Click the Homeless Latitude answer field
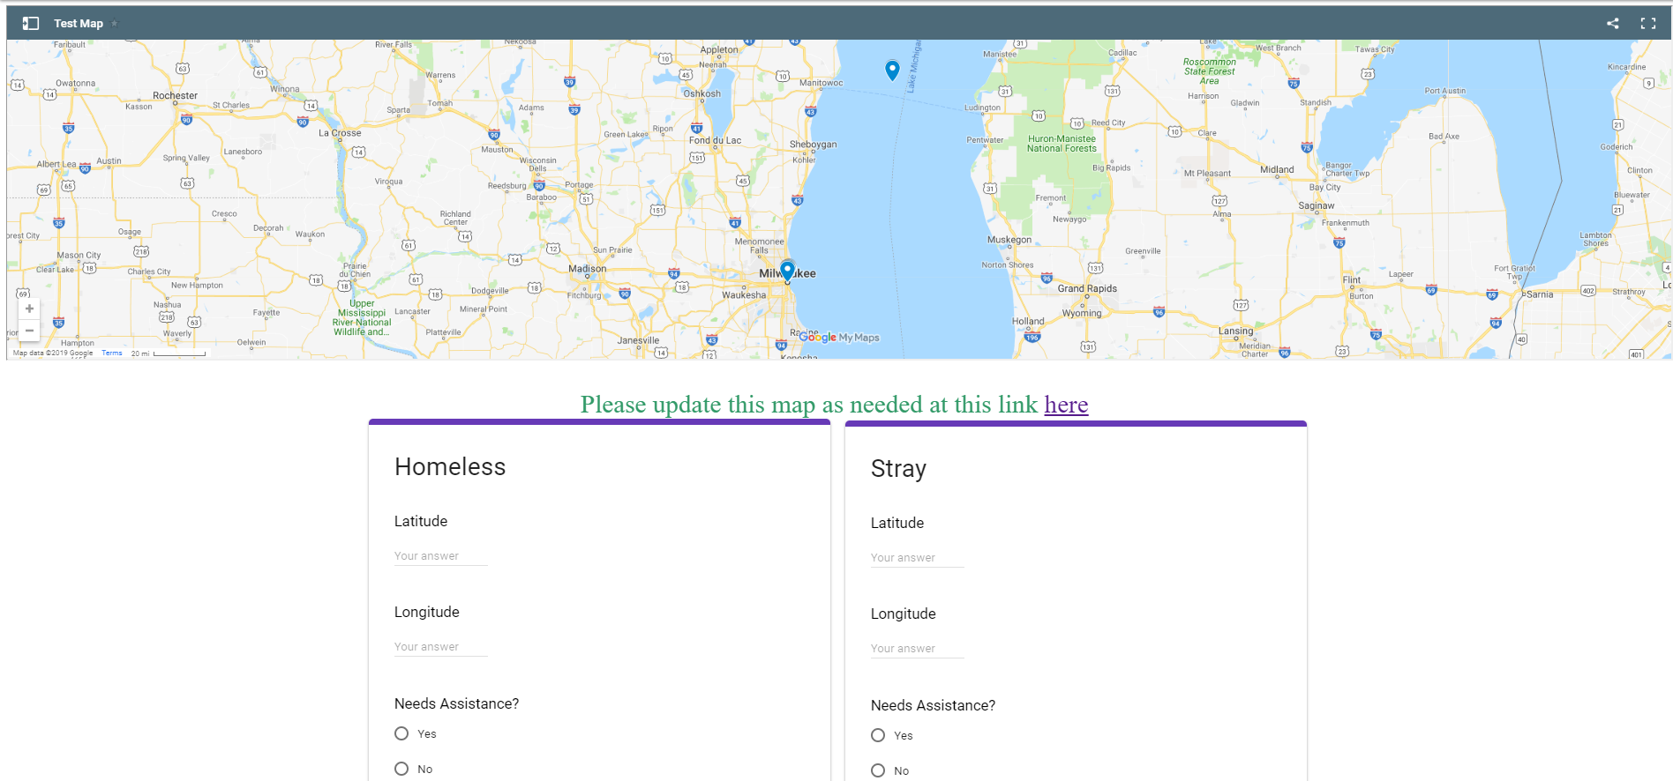Screen dimensions: 1673x781 pyautogui.click(x=440, y=556)
